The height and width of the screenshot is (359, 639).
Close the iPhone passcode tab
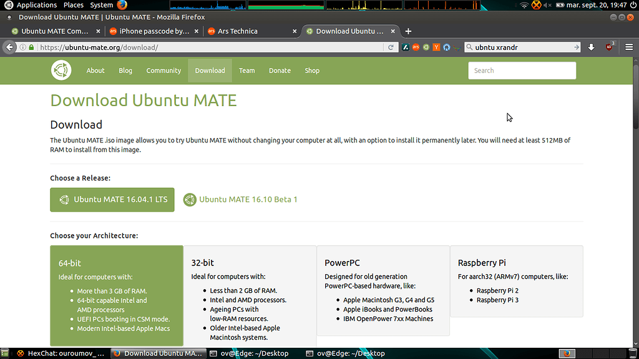[197, 31]
